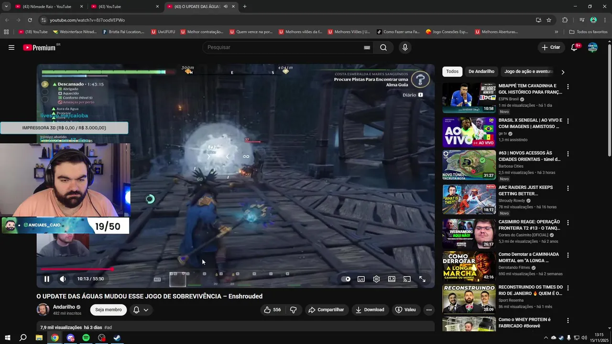The image size is (612, 344).
Task: Dislike the video
Action: (294, 310)
